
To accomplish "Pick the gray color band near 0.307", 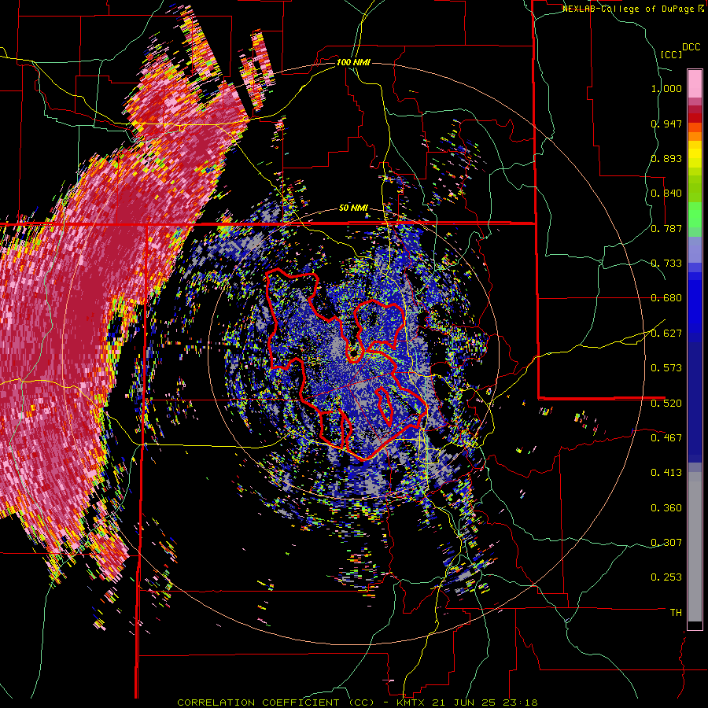I will pyautogui.click(x=695, y=547).
